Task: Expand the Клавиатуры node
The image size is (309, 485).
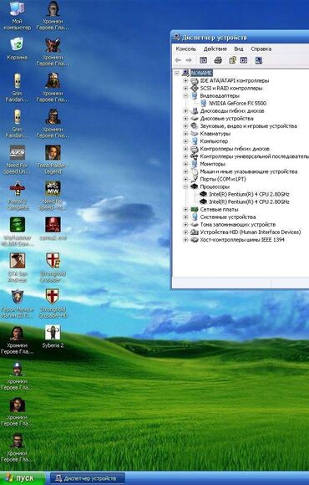Action: 185,134
